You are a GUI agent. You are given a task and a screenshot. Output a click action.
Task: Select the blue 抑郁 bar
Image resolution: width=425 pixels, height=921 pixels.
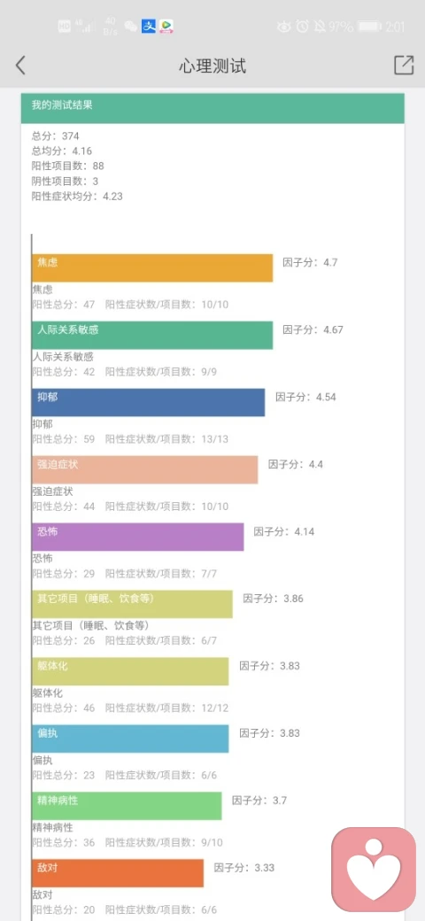coord(148,402)
